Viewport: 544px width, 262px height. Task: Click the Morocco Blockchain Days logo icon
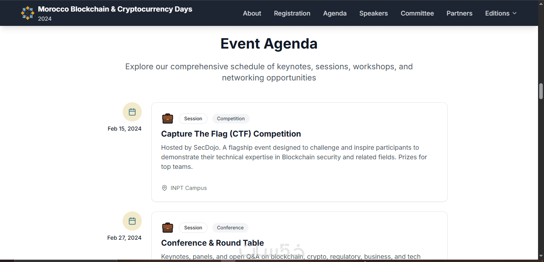(27, 13)
